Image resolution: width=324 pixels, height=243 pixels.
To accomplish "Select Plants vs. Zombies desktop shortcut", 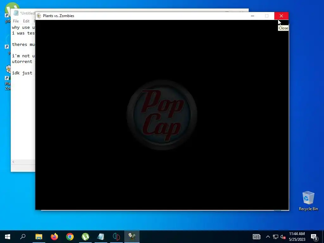I will 8,78.
